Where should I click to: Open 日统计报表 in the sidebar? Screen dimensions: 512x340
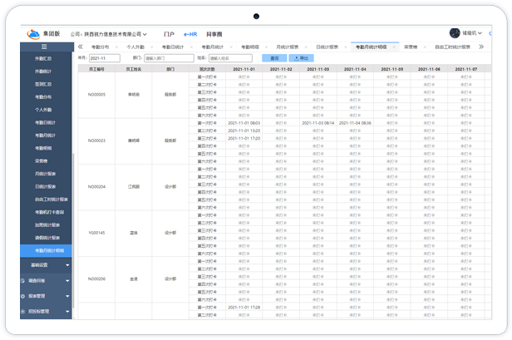(x=46, y=186)
